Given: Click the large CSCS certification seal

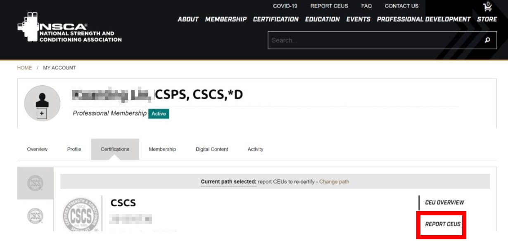Looking at the screenshot, I should pos(81,214).
